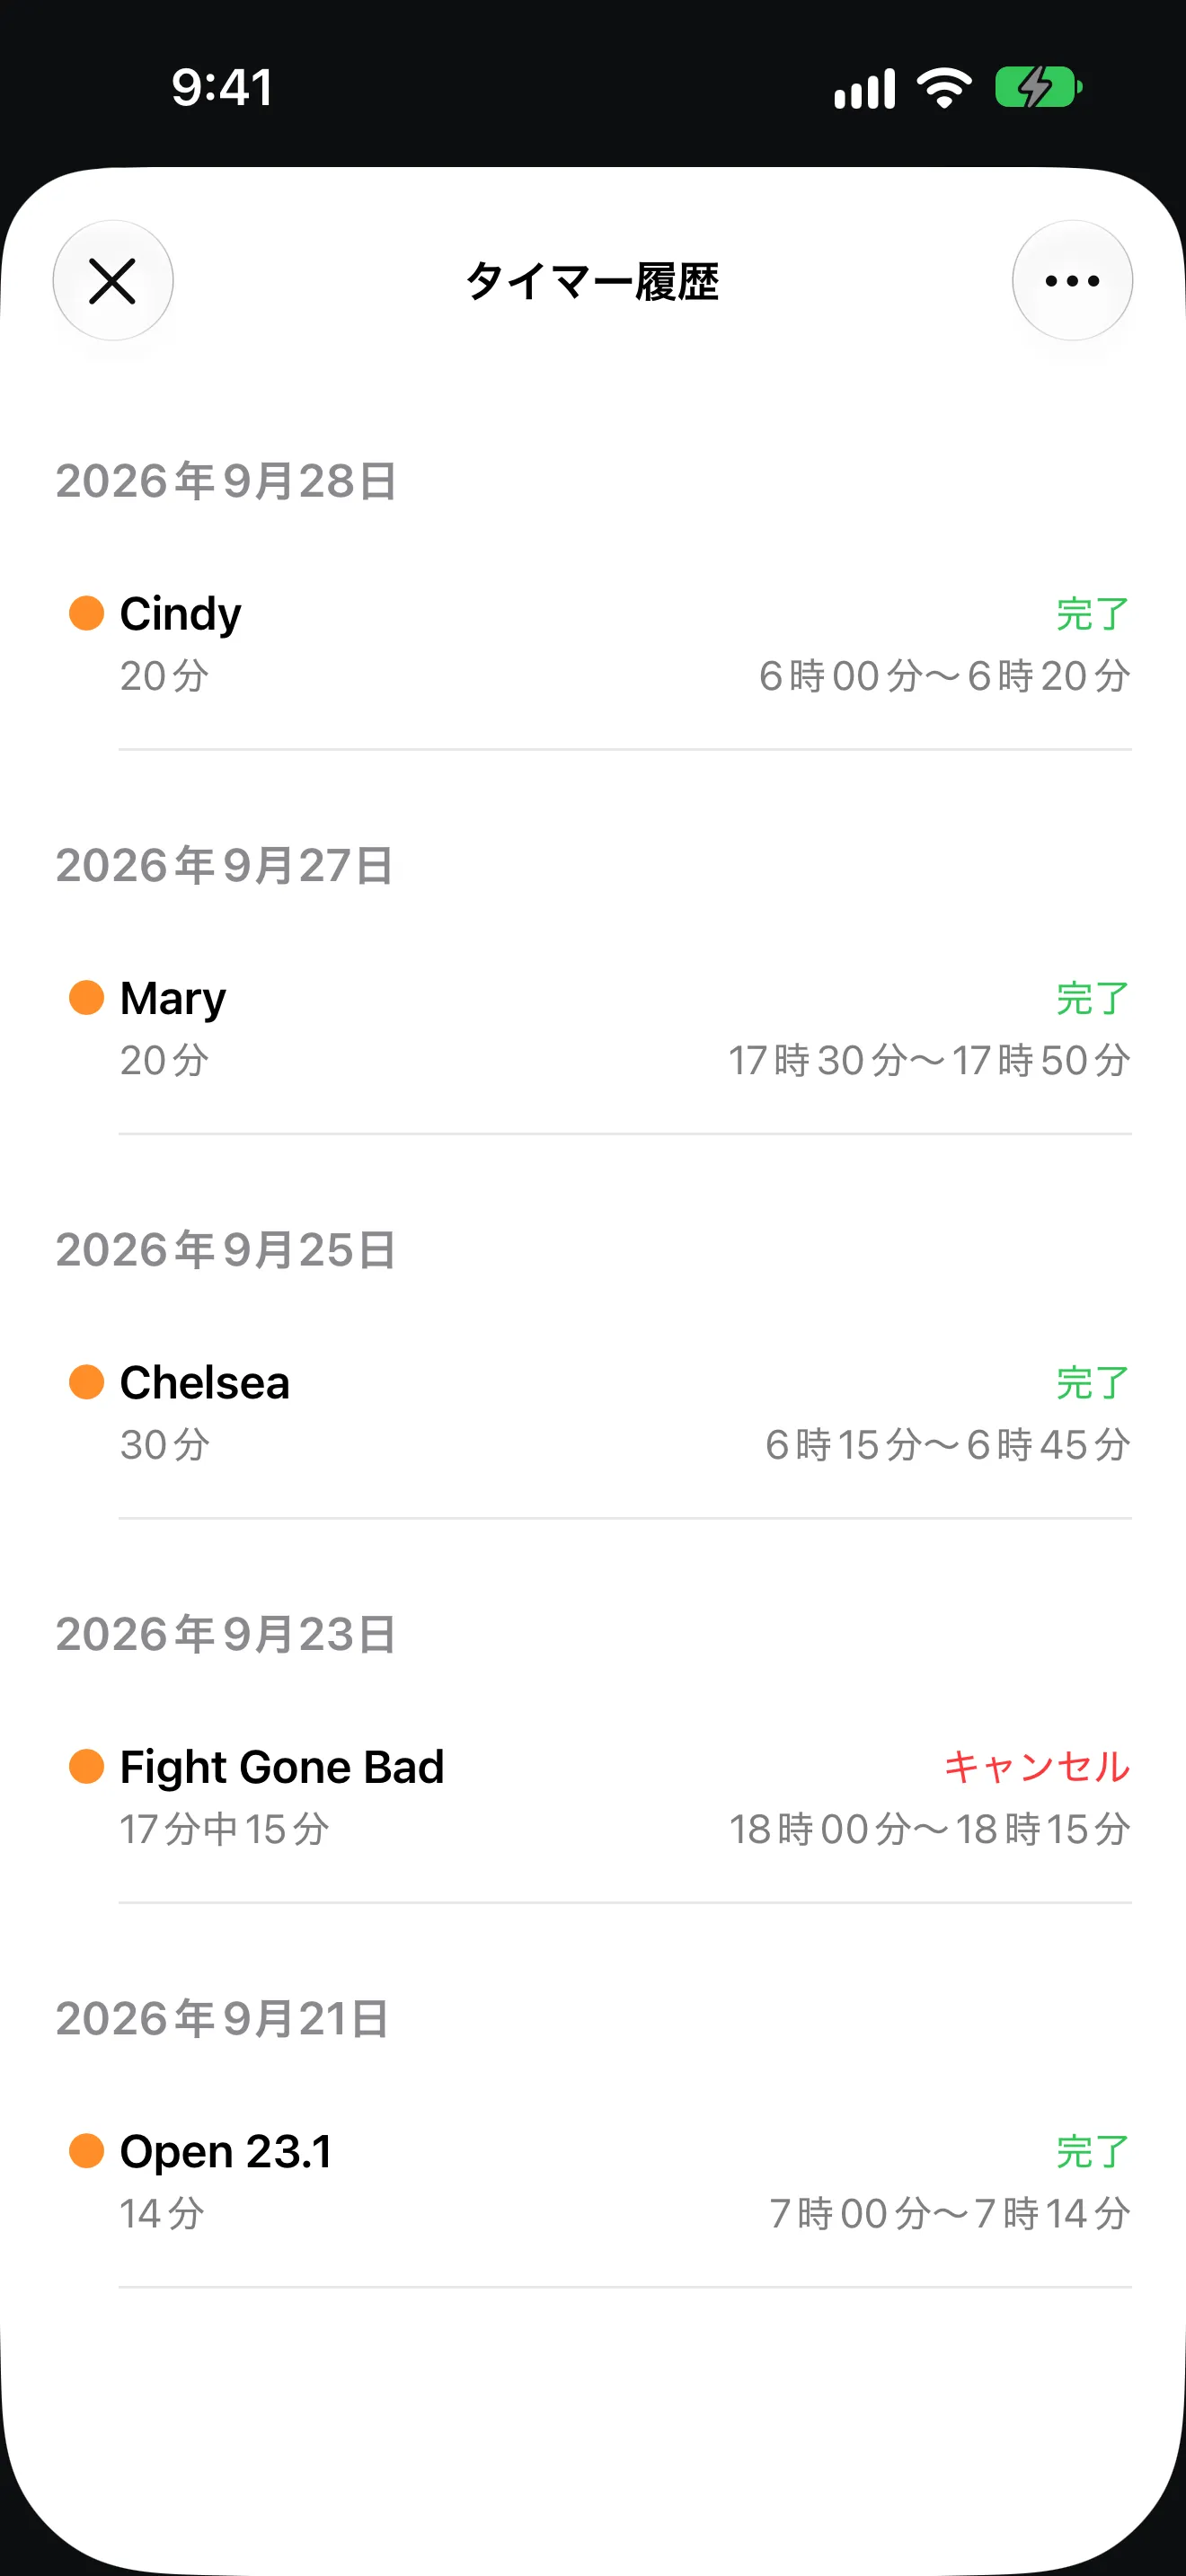
Task: Close the タイマー履歴 sheet with X button
Action: click(x=113, y=281)
